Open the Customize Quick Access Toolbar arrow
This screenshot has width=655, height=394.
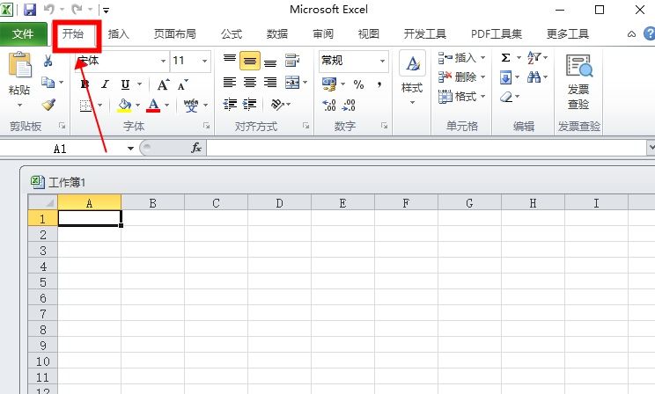(x=107, y=10)
